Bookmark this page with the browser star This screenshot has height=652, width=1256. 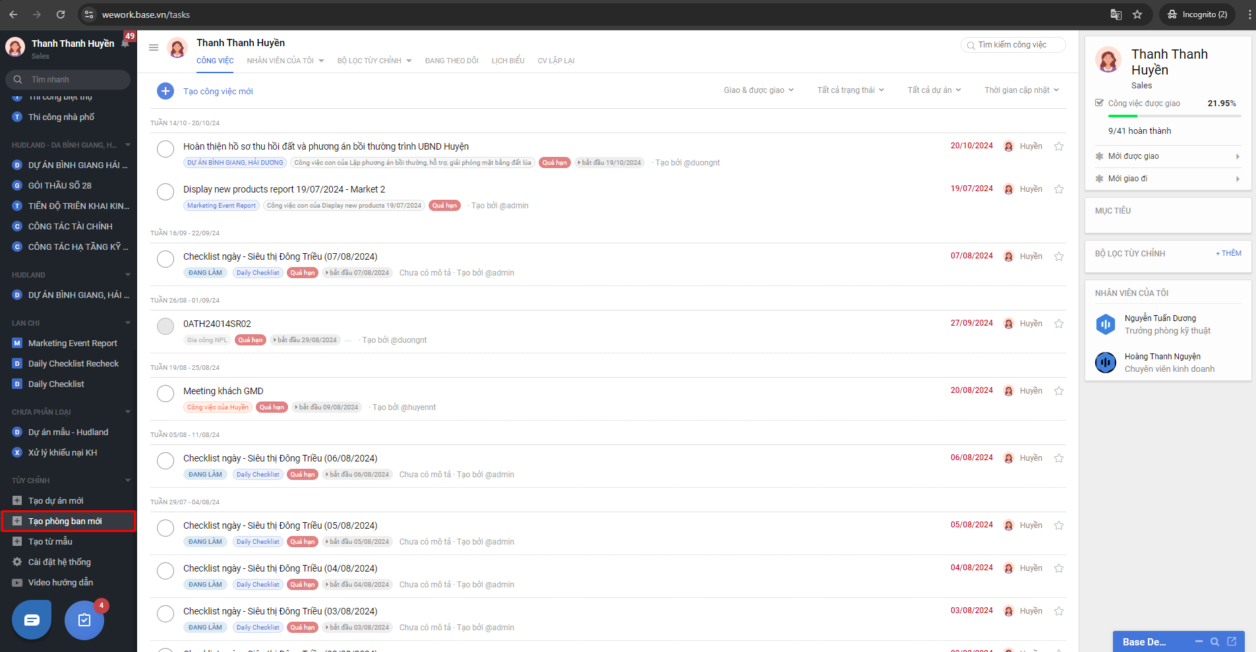[1137, 15]
